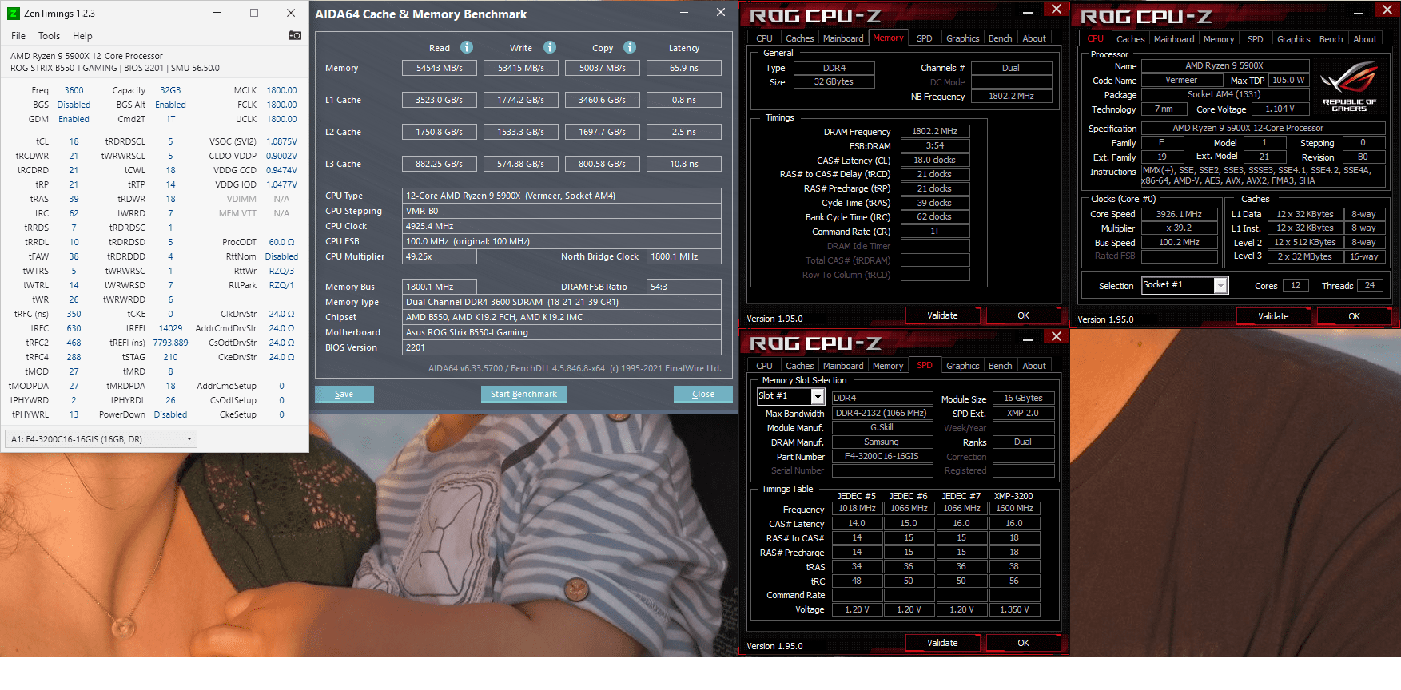Screen dimensions: 1401x690
Task: Click the DRAM Frequency 1802.2 MHz field
Action: [x=935, y=131]
